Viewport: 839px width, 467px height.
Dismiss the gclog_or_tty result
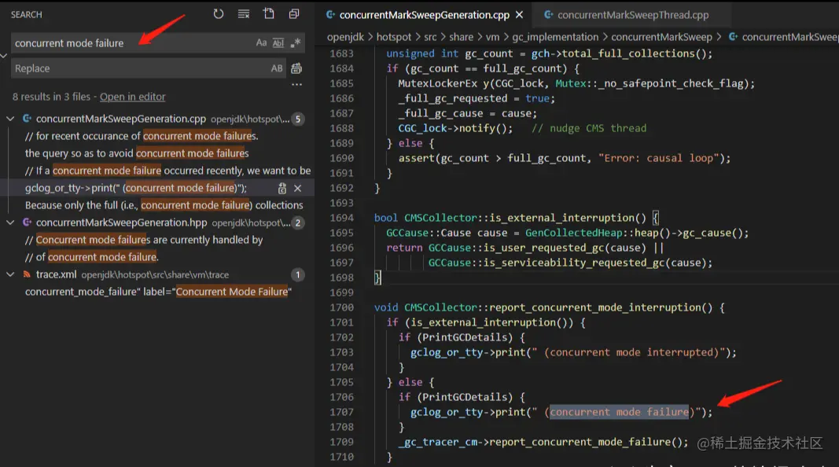(298, 189)
